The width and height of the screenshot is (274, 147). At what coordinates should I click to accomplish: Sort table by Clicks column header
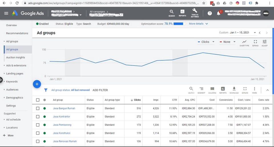(x=136, y=100)
